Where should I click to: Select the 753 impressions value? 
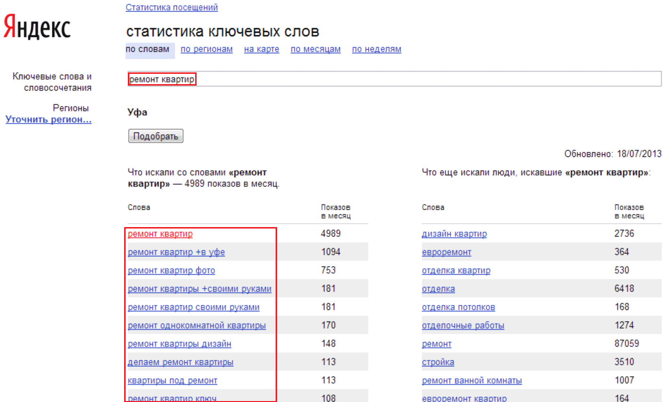click(328, 270)
